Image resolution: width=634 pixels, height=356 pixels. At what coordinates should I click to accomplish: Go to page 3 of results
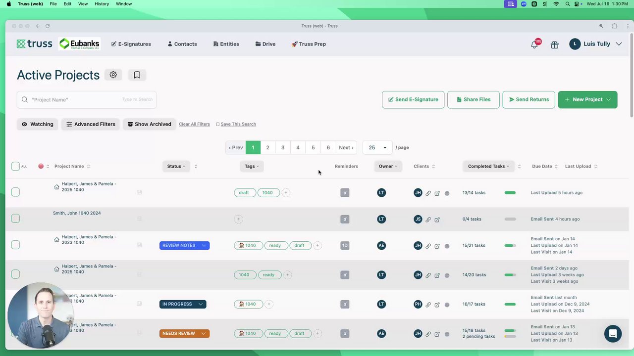pos(283,147)
